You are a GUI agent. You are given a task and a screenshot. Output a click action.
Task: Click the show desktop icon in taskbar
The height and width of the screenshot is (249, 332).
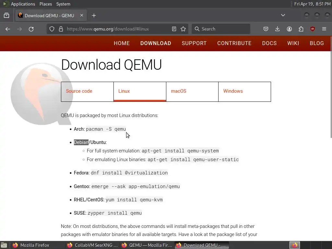click(x=4, y=245)
